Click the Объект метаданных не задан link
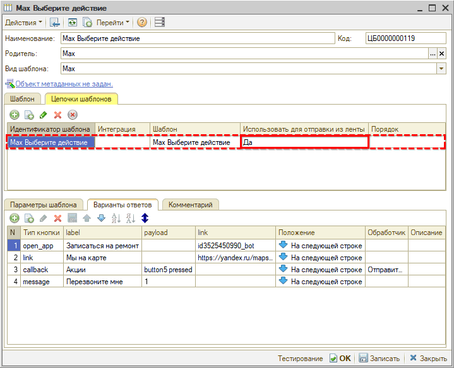The width and height of the screenshot is (454, 368). (x=63, y=84)
